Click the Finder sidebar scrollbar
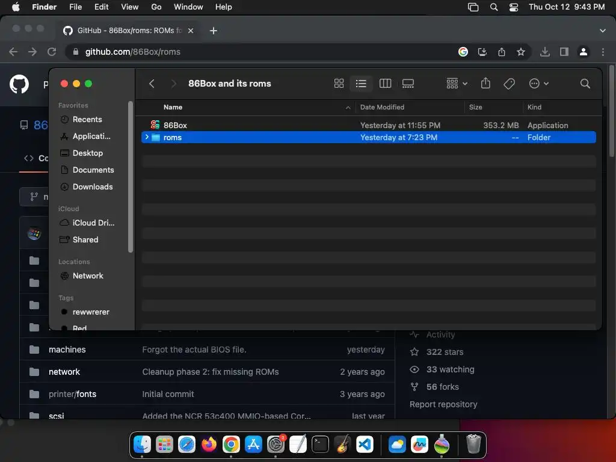The height and width of the screenshot is (462, 616). [x=131, y=177]
